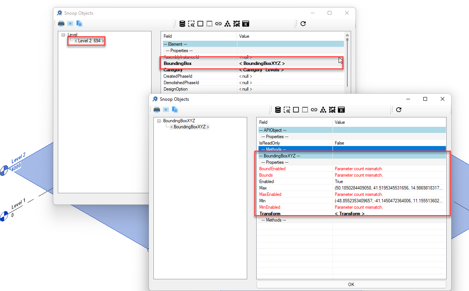The width and height of the screenshot is (469, 291).
Task: Collapse the Level tree node
Action: 63,34
